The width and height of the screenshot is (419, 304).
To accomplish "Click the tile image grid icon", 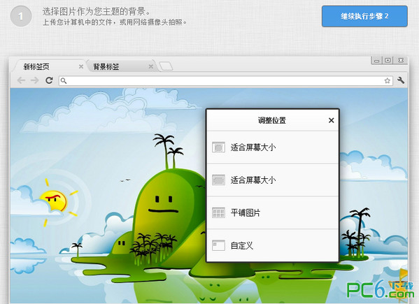I will pyautogui.click(x=218, y=212).
